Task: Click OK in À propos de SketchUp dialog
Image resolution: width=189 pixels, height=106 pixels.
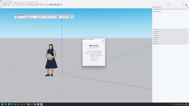Action: coord(94,64)
